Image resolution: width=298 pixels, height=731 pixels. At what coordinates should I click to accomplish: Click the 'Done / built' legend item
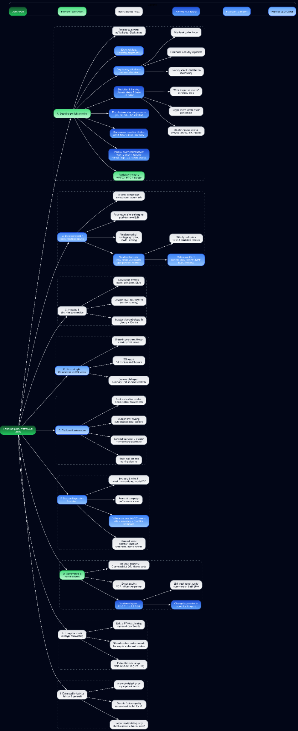click(x=18, y=11)
